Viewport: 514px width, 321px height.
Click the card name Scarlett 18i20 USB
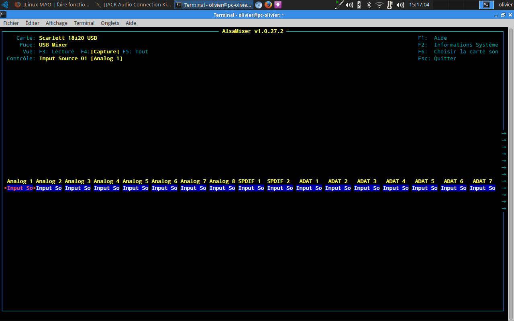68,38
